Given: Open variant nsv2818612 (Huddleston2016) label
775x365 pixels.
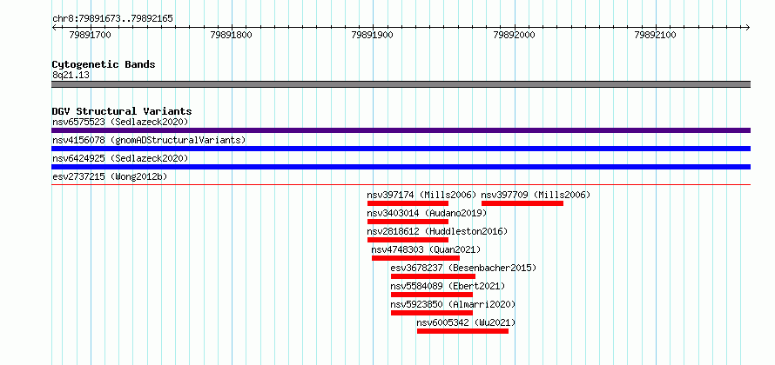Looking at the screenshot, I should (437, 231).
